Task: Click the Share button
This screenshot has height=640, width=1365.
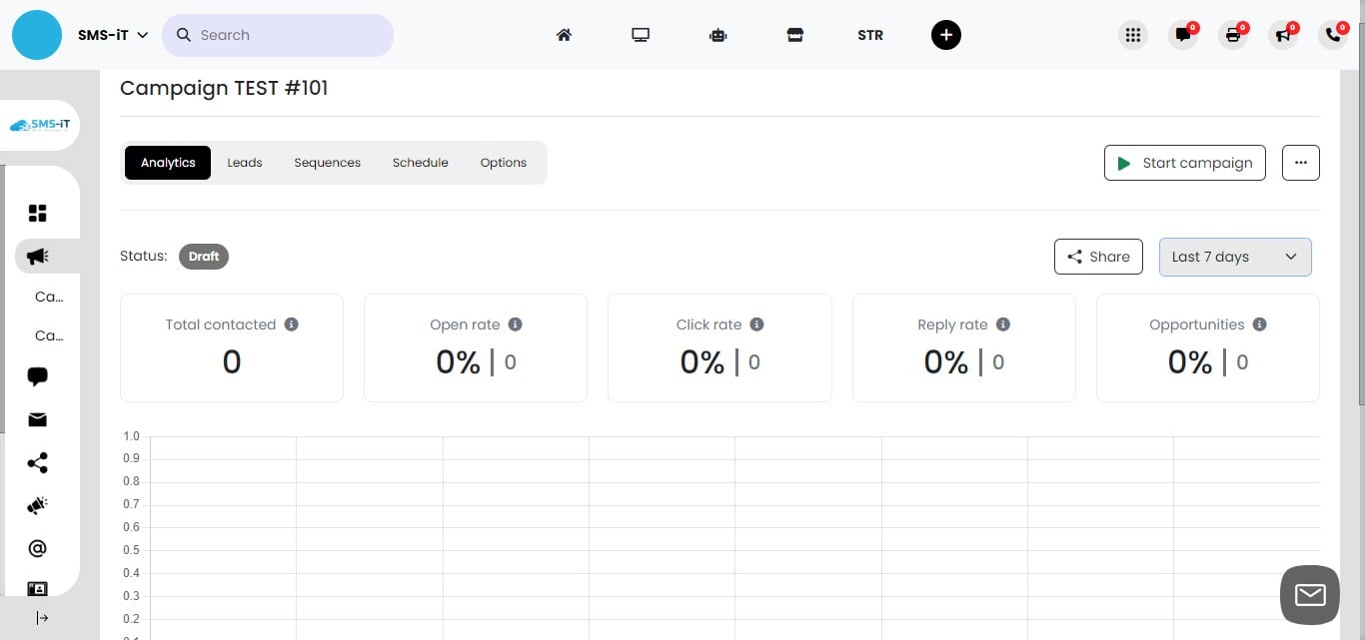Action: [x=1098, y=257]
